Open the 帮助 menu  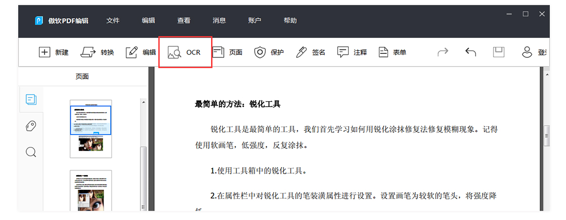290,21
